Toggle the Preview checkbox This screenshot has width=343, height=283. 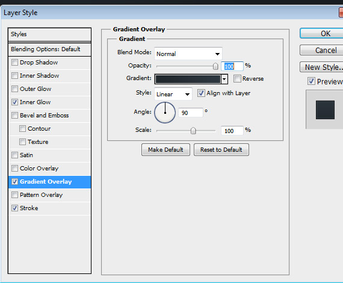pos(311,81)
